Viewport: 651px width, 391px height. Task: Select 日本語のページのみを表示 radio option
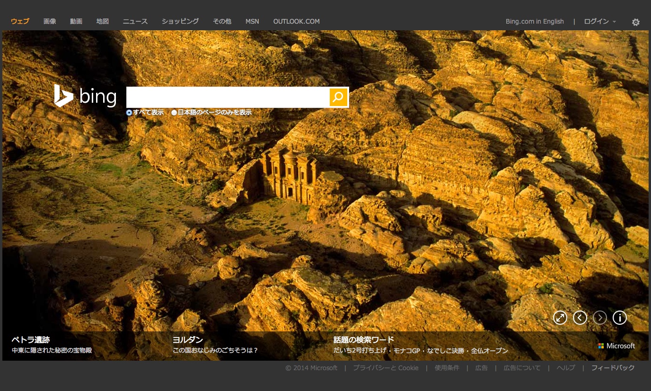[x=174, y=113]
